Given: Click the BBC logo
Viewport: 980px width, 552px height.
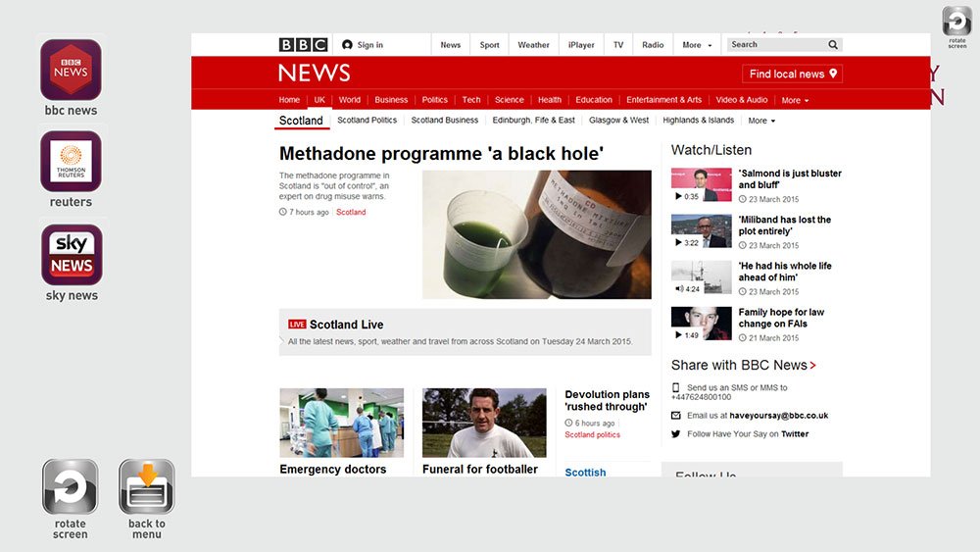Looking at the screenshot, I should 303,44.
